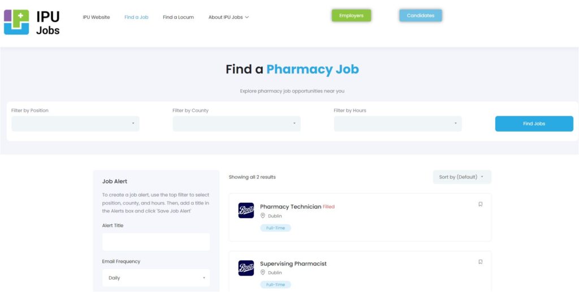
Task: Click Boots logo on Pharmacy Technician listing
Action: click(x=246, y=210)
